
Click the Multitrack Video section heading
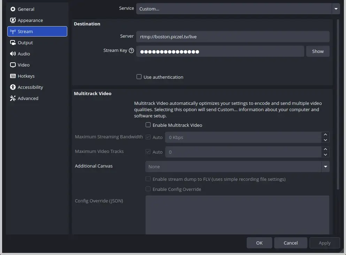click(x=93, y=93)
